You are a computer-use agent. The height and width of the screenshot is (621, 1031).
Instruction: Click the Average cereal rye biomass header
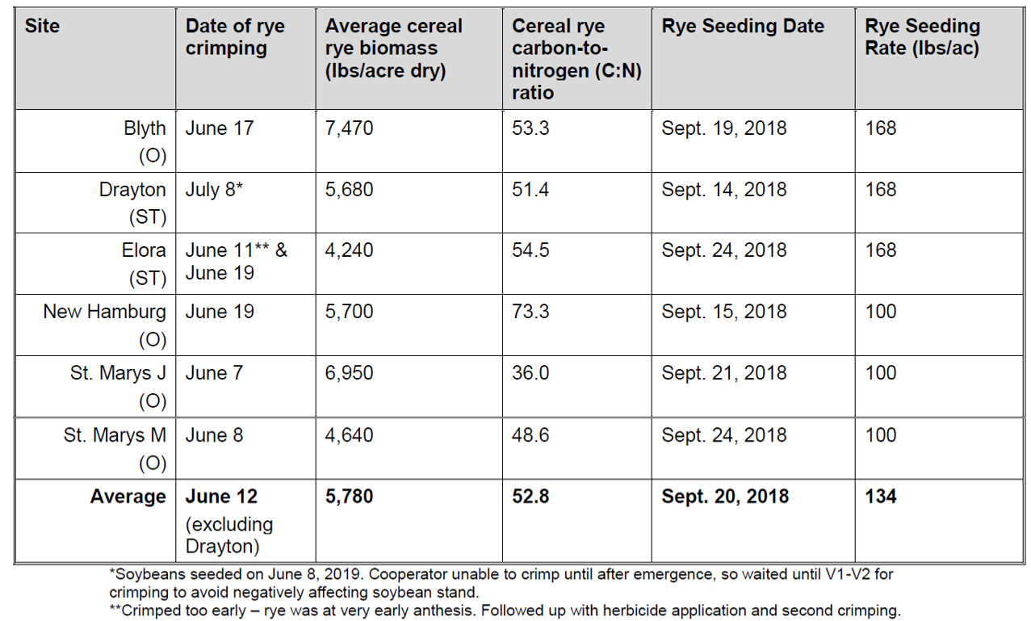point(393,48)
